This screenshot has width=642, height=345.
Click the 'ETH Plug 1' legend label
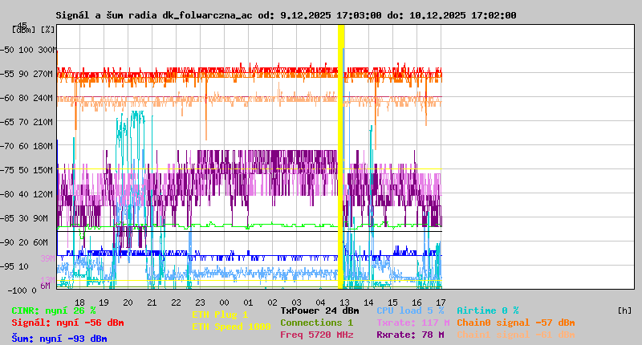(220, 315)
